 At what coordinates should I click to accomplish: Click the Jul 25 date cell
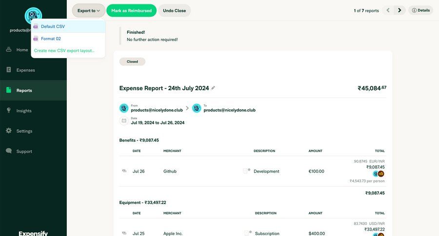pos(139,234)
